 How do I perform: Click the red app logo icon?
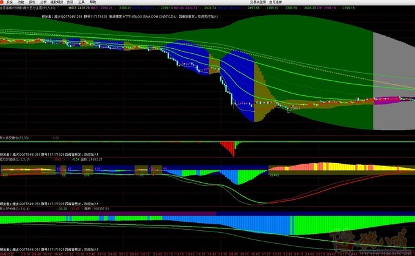click(x=2, y=2)
